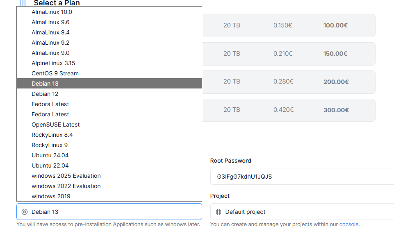
Task: Pick AlpineLinux 3.15 from the list
Action: pos(53,63)
